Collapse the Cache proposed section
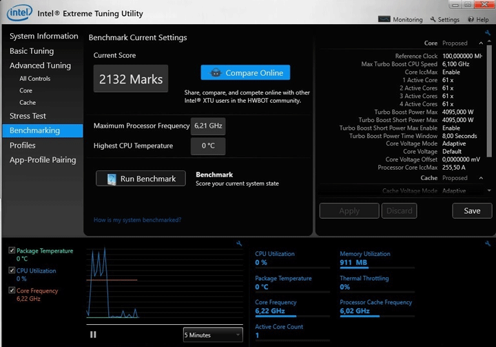496x347 pixels. pyautogui.click(x=481, y=178)
